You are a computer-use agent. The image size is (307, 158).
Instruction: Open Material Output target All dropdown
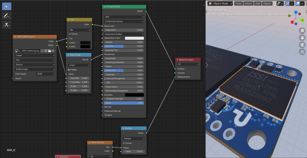tap(188, 64)
